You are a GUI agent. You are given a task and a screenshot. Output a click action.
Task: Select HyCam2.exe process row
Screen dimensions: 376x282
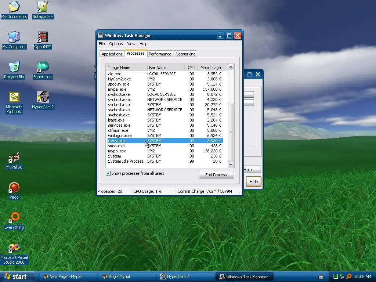[165, 79]
